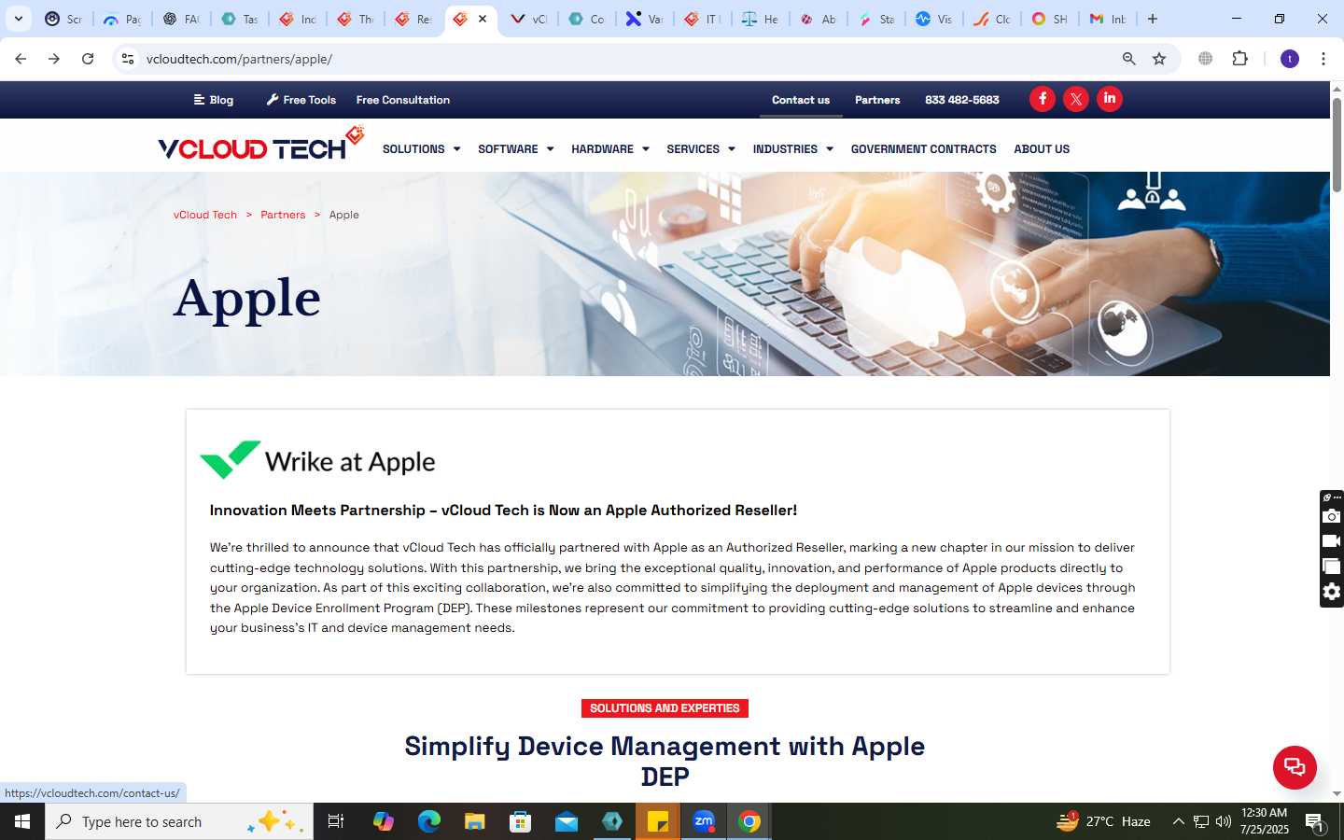This screenshot has width=1344, height=840.
Task: Click the page vertical scrollbar thumb
Action: coord(1337,145)
